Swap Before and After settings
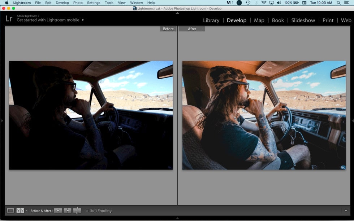 pos(77,211)
